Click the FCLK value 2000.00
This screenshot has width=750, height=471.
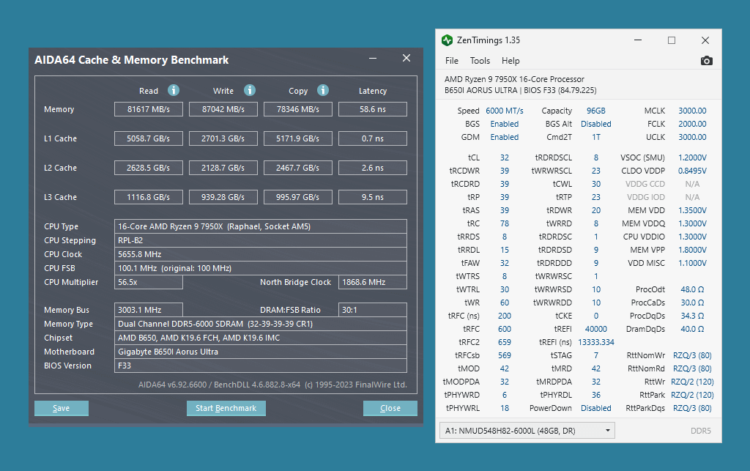click(692, 124)
